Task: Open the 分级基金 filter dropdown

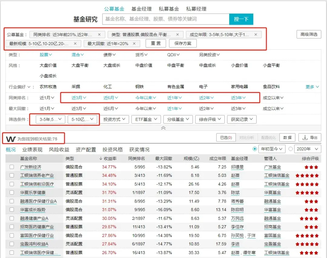Action: click(178, 119)
